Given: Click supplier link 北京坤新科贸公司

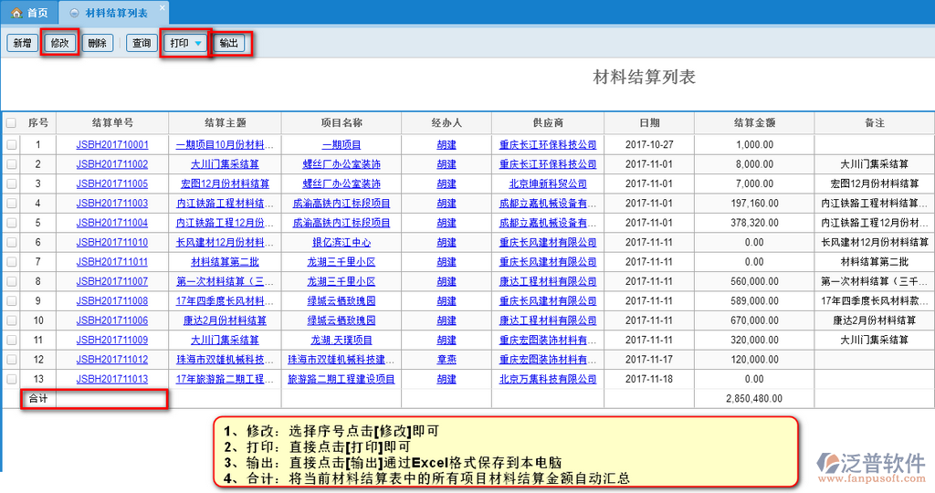Looking at the screenshot, I should (x=548, y=184).
